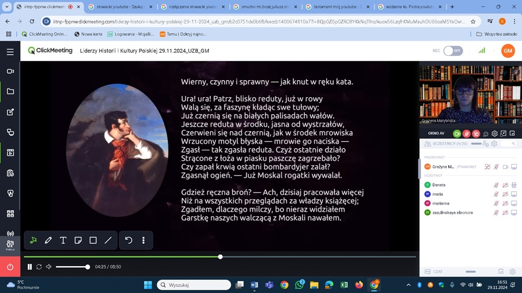
Task: Reload the current page
Action: point(32,21)
